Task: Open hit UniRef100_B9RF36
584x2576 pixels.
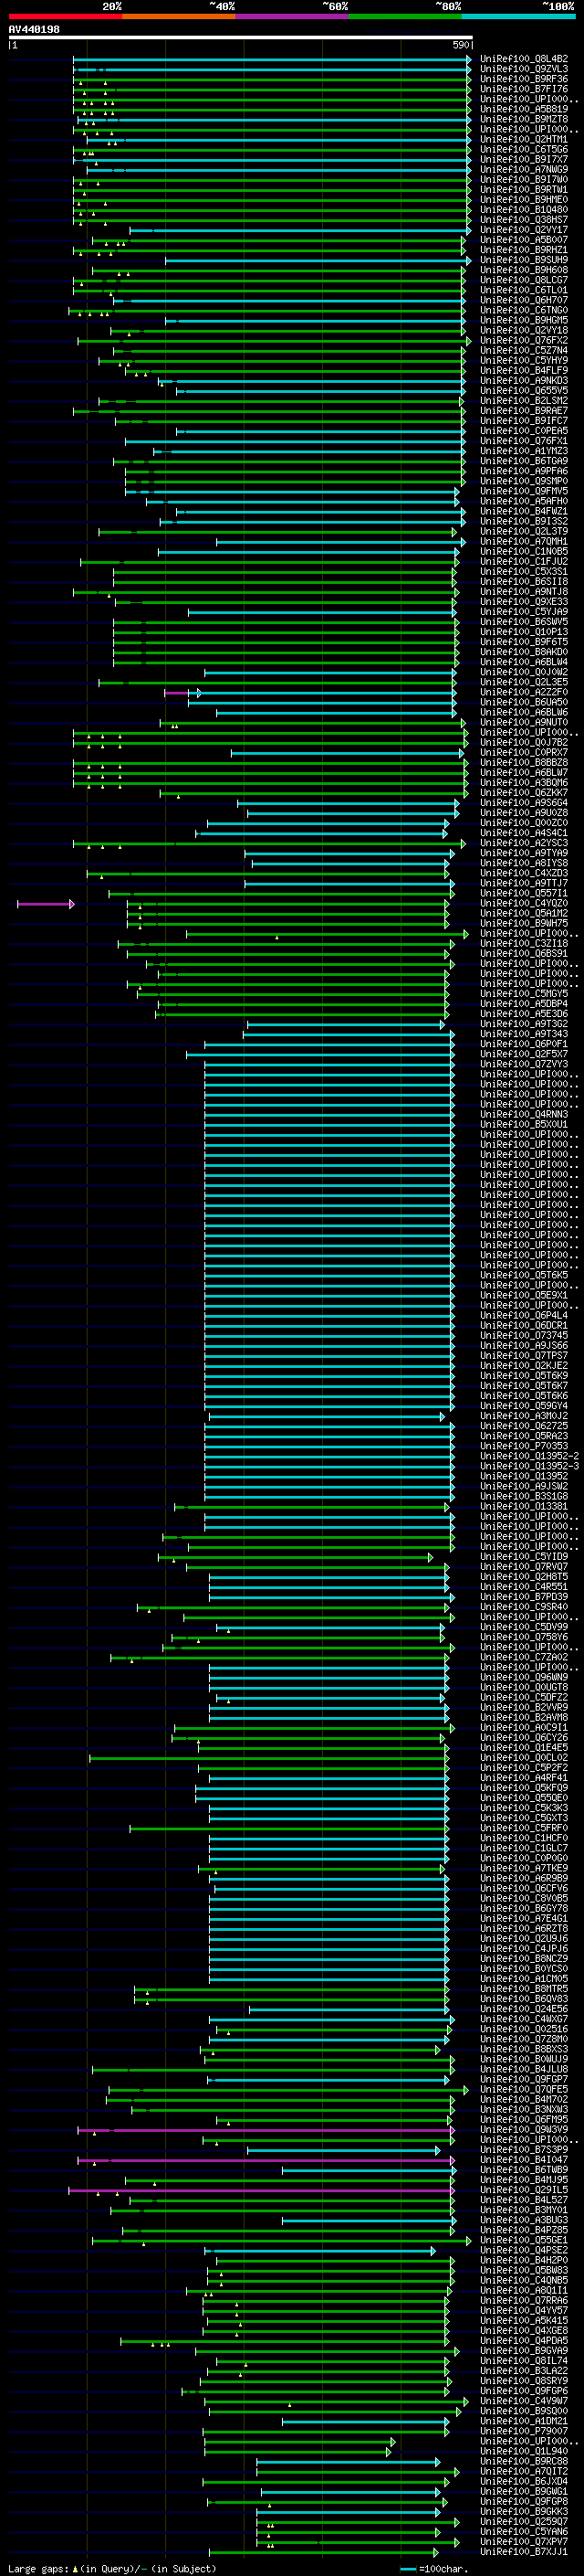Action: point(524,79)
